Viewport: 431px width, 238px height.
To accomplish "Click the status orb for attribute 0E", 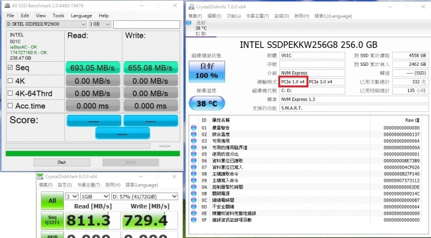I will 194,213.
